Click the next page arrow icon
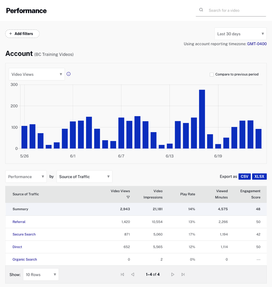Image resolution: width=272 pixels, height=287 pixels. pos(173,274)
